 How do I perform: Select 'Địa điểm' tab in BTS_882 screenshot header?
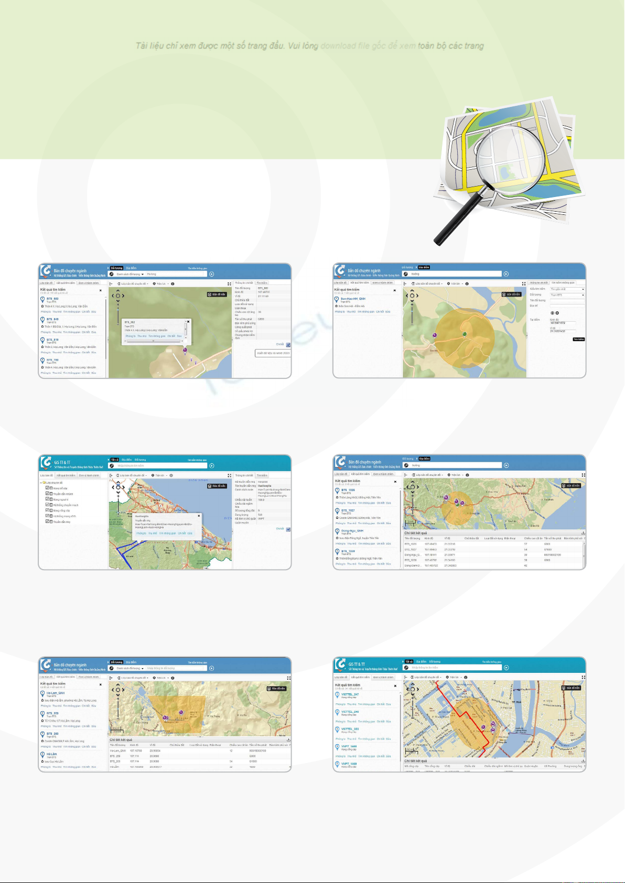(131, 268)
